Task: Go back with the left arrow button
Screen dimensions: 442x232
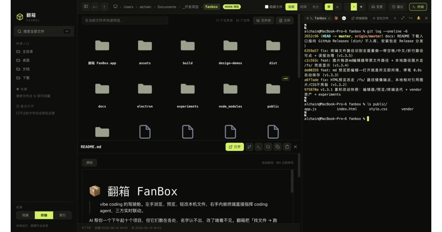Action: pos(95,7)
